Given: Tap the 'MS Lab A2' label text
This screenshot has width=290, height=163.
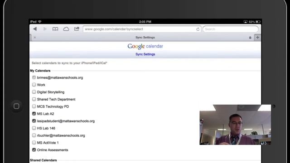Looking at the screenshot, I should pos(45,114).
